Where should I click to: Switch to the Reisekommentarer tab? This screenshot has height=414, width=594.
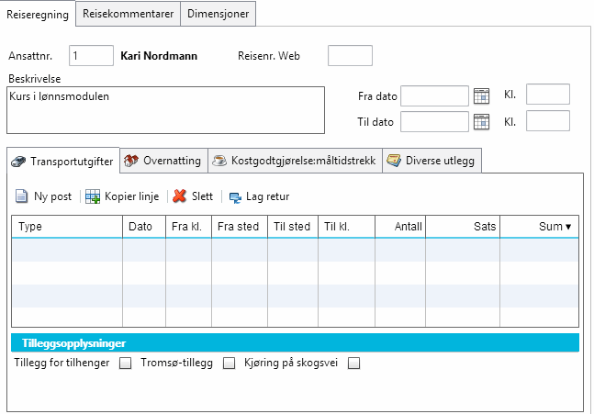click(x=128, y=14)
